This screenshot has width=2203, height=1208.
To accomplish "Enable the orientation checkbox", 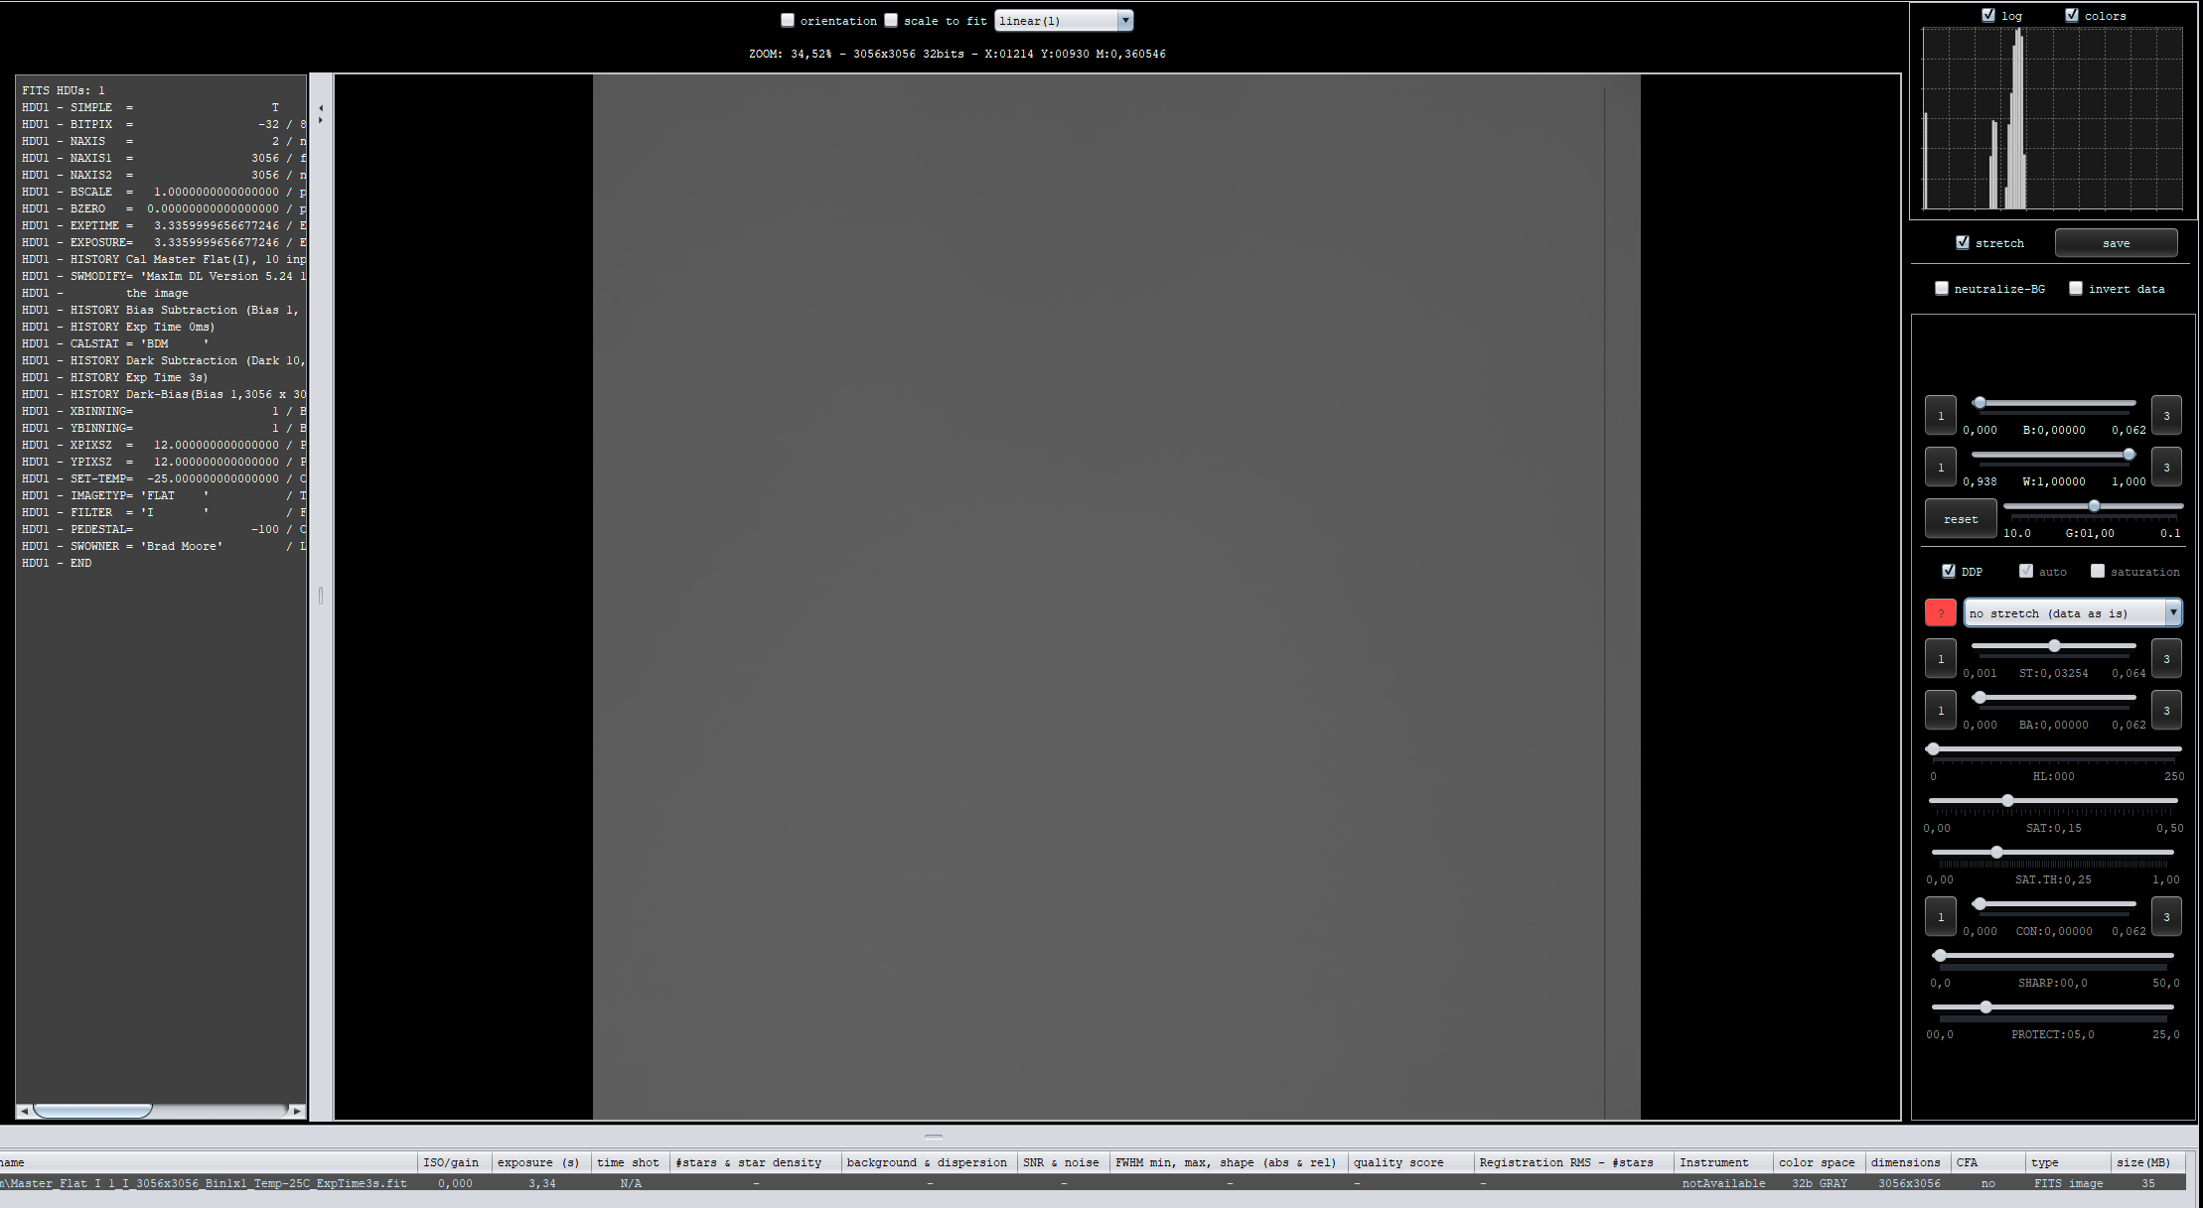I will (x=788, y=20).
